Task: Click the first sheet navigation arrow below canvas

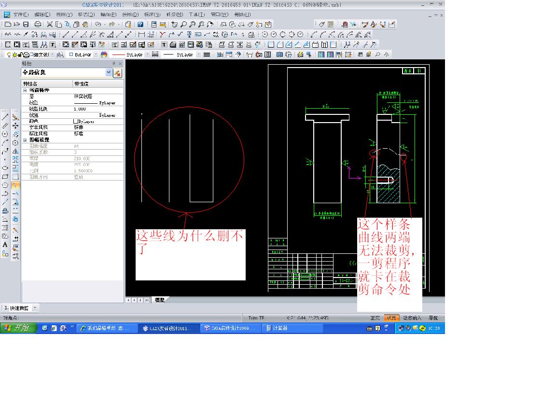Action: point(128,300)
